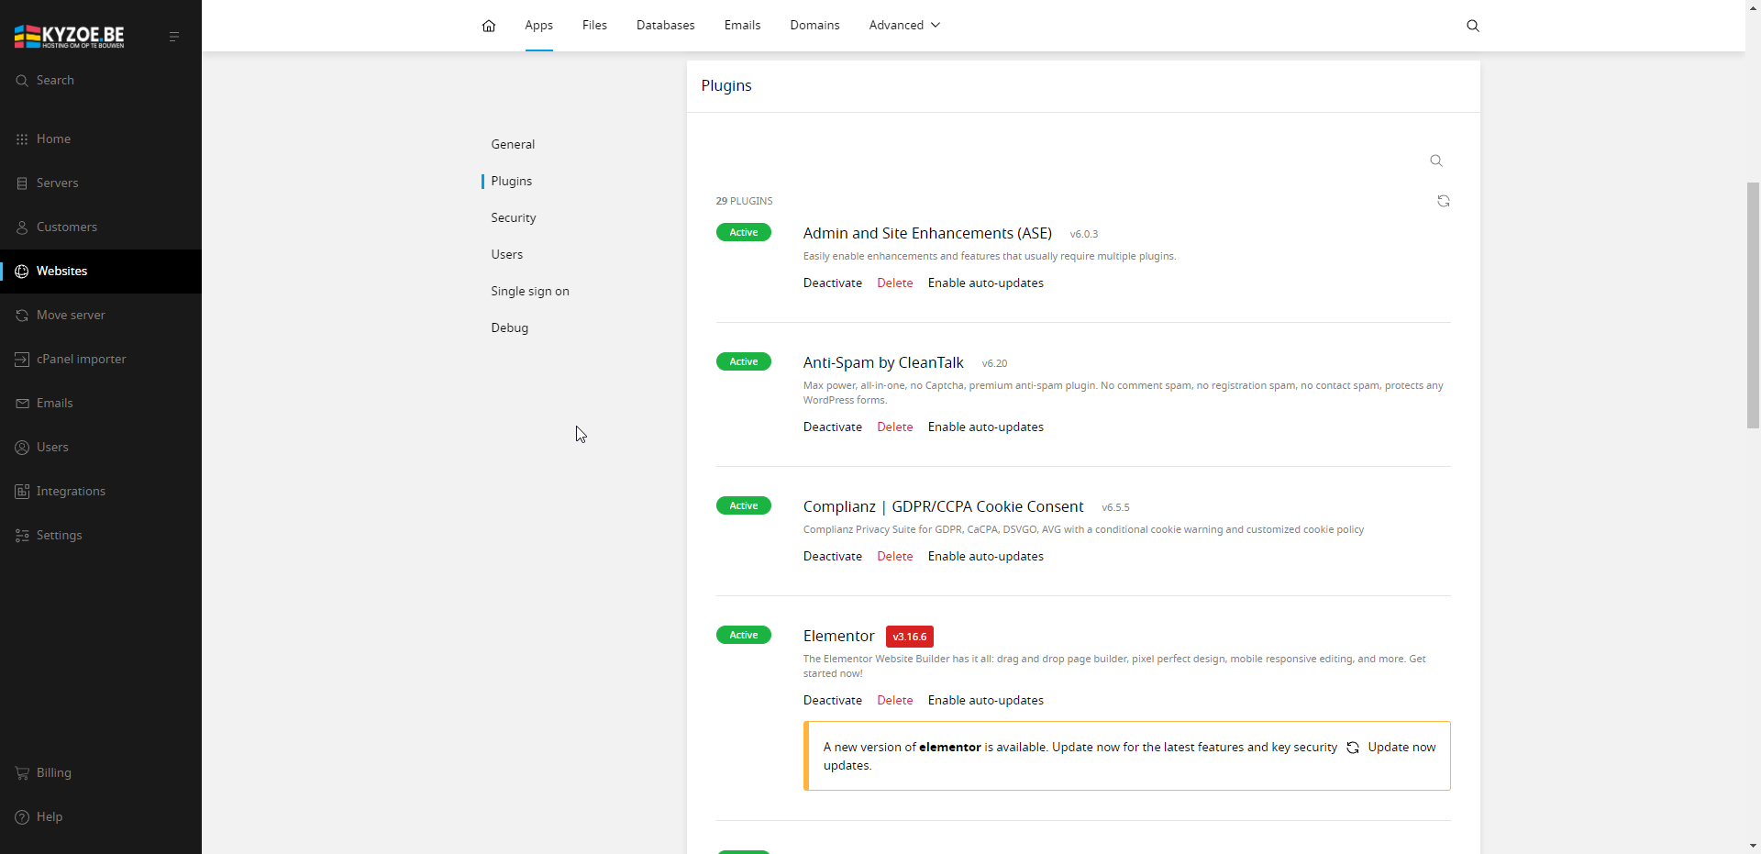Click the Move server arrows icon
The height and width of the screenshot is (854, 1761).
tap(22, 316)
